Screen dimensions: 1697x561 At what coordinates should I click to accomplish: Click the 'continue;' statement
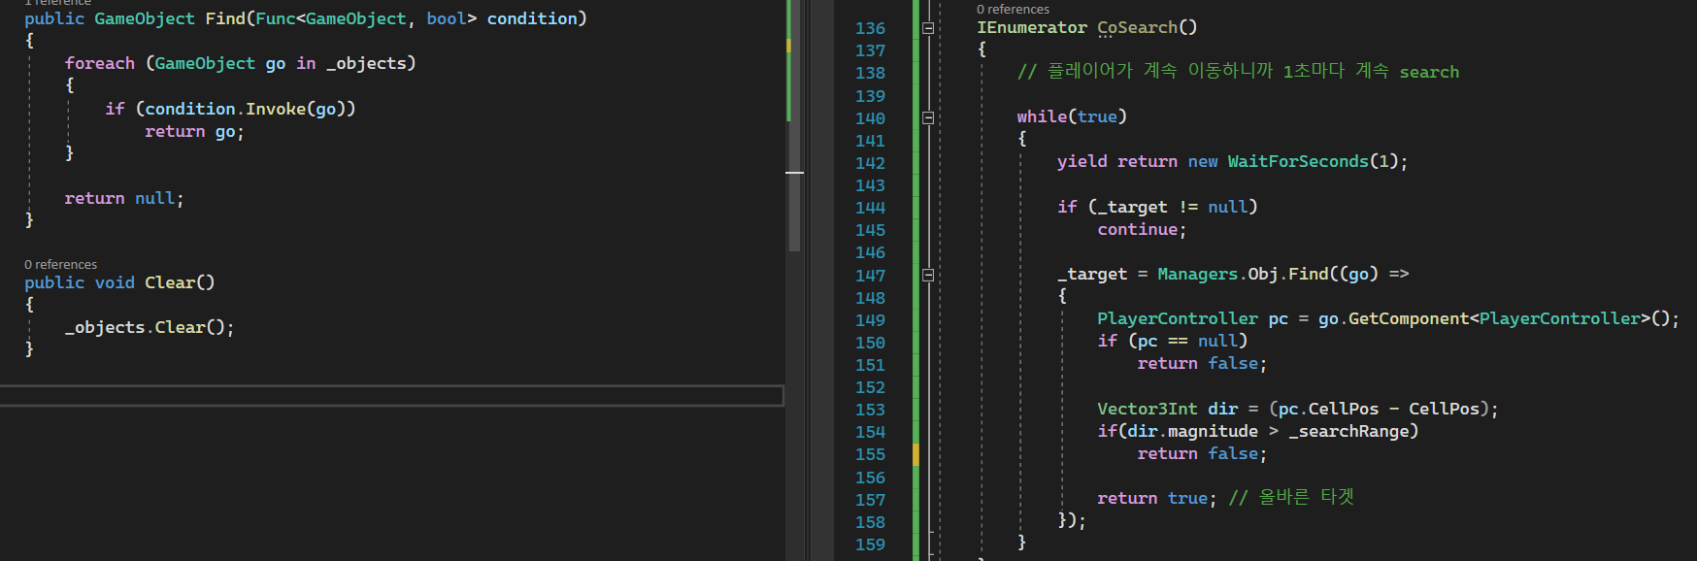click(x=1142, y=229)
